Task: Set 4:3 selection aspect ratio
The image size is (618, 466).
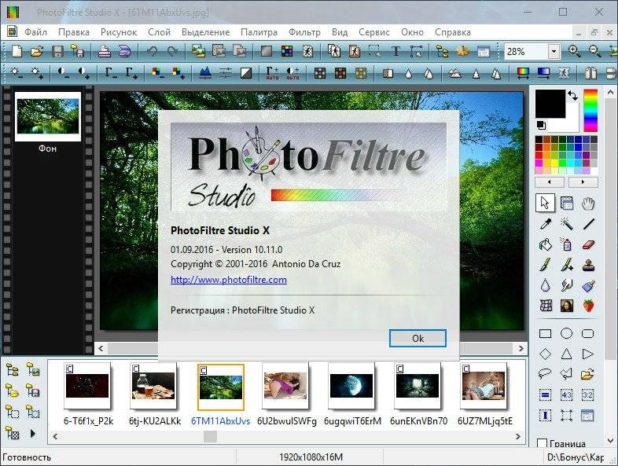Action: pos(567,394)
